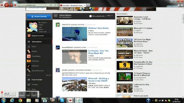The image size is (184, 103).
Task: Open Windows Explorer folder on taskbar
Action: coord(28,100)
